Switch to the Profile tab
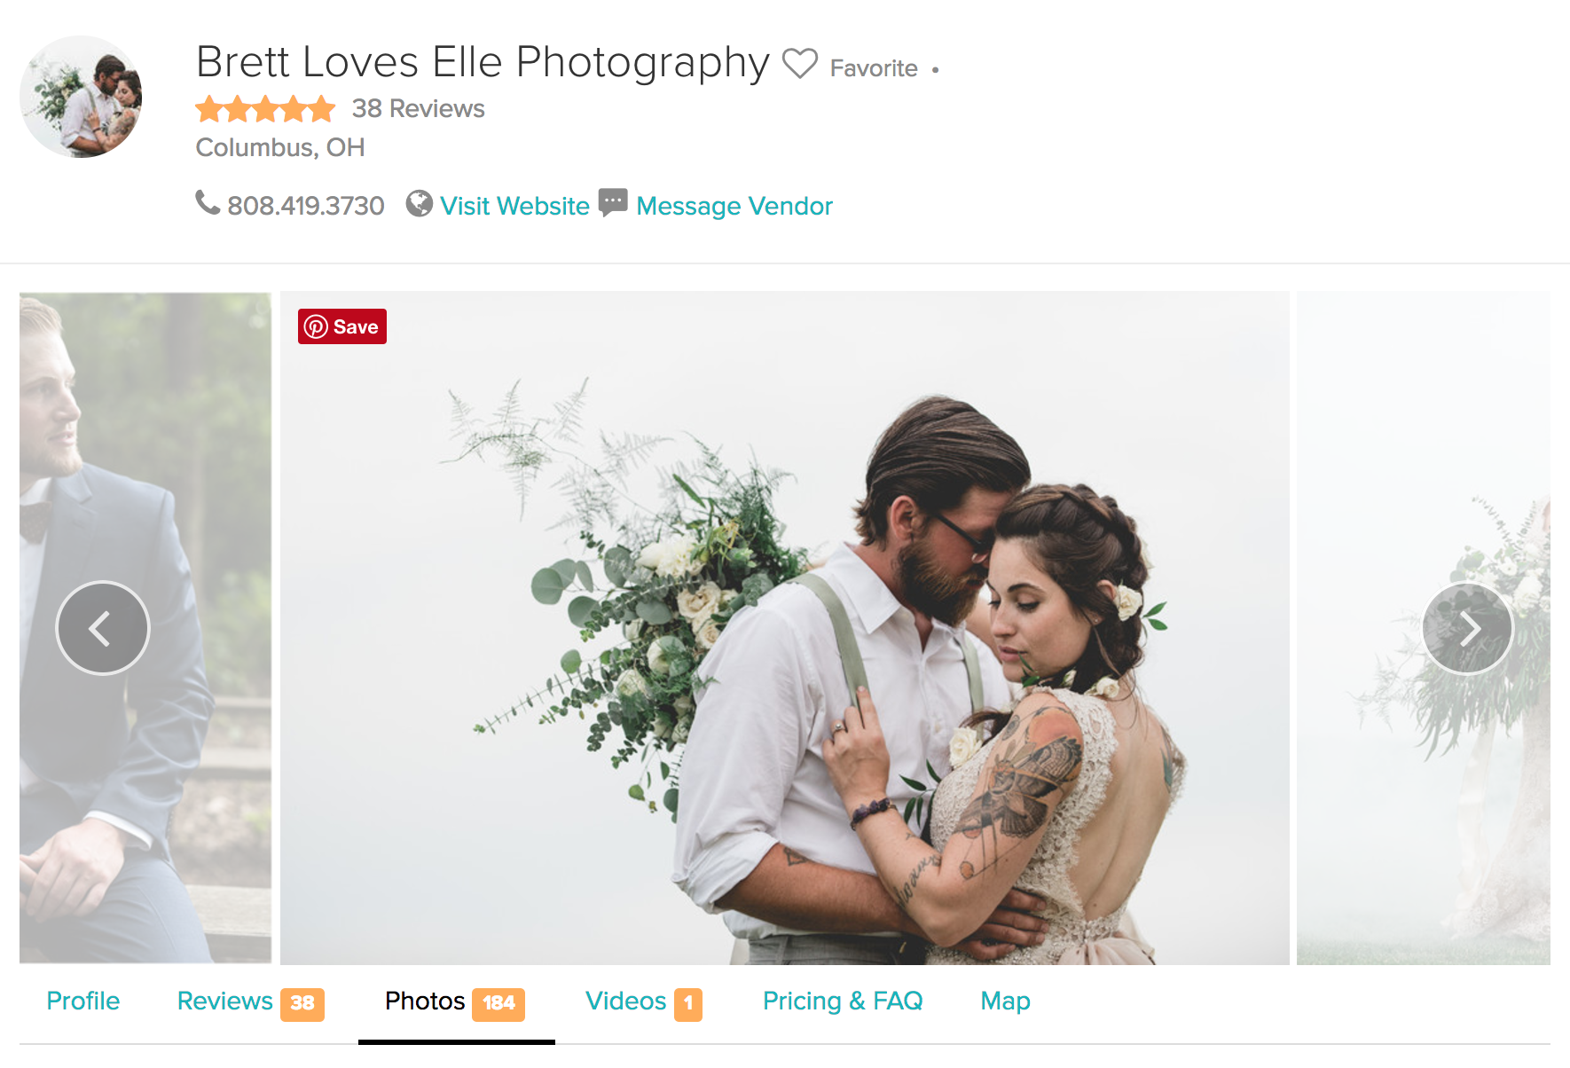This screenshot has width=1570, height=1068. click(x=83, y=1001)
